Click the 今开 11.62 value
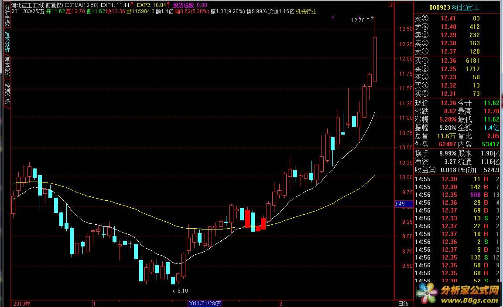Screen dimensions: 503x307 (492, 103)
